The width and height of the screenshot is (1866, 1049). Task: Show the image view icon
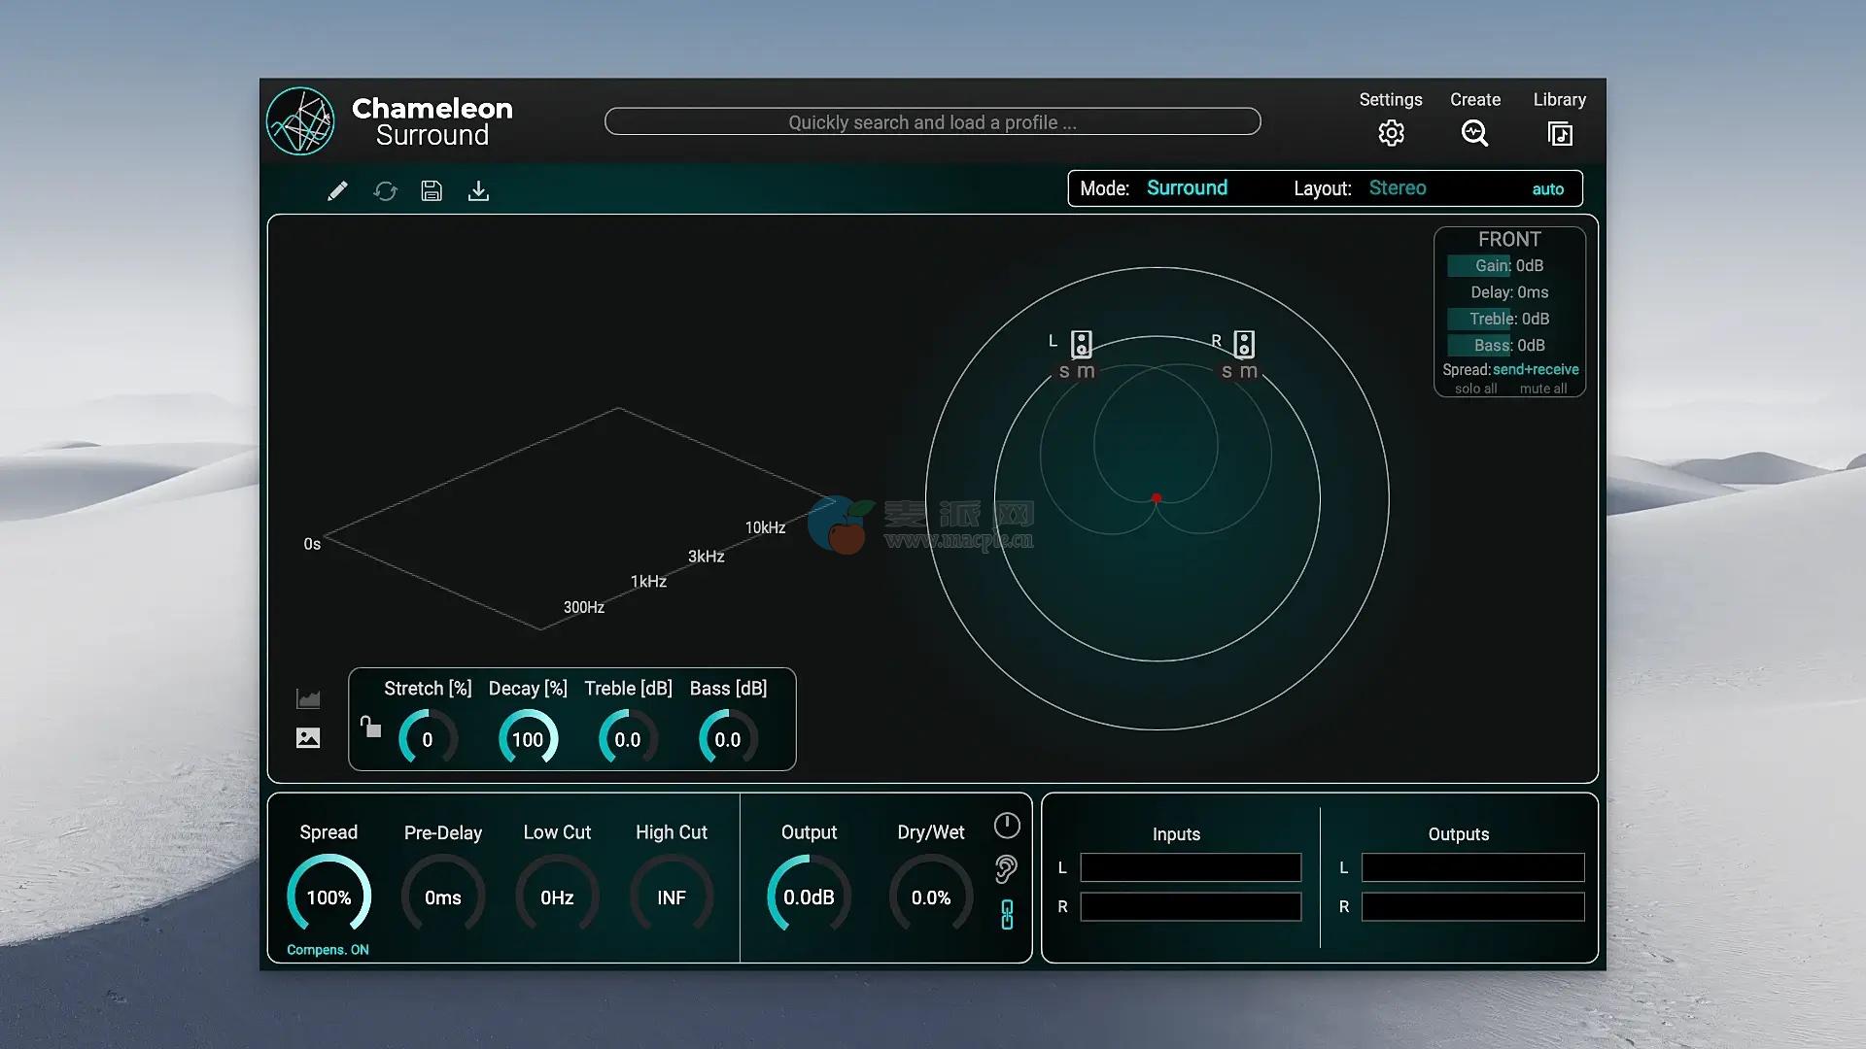point(308,738)
